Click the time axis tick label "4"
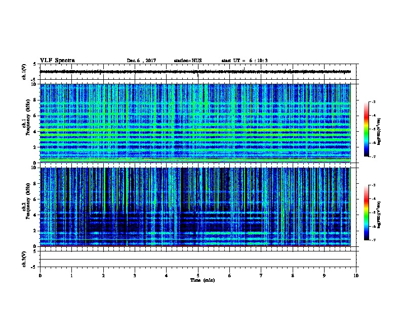The image size is (401, 309). point(167,276)
